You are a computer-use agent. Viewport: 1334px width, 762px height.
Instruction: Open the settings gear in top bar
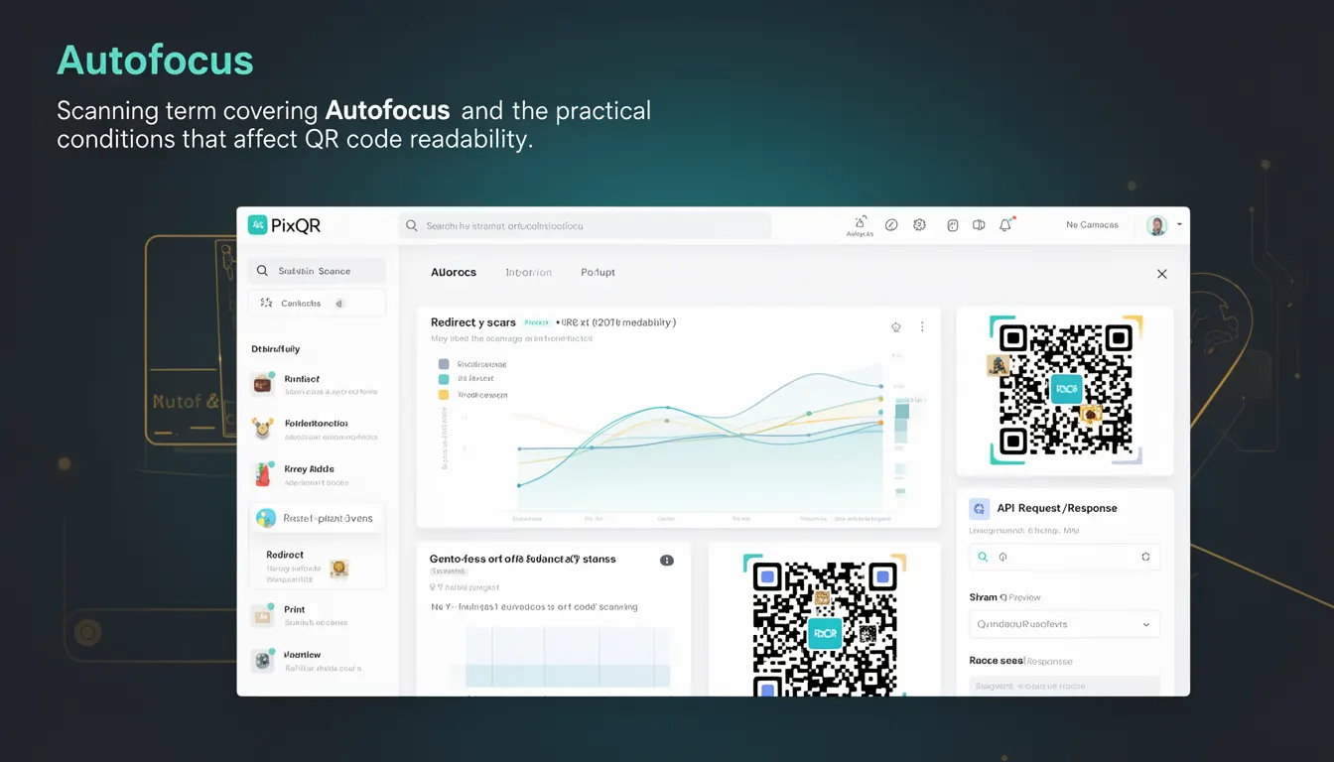pyautogui.click(x=919, y=225)
